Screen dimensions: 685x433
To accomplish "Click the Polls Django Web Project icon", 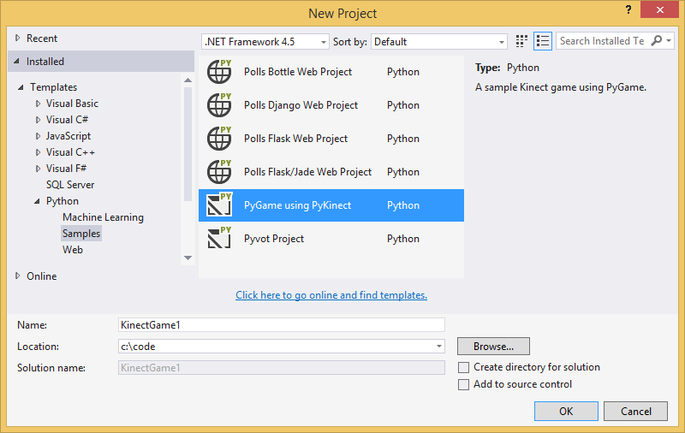I will pyautogui.click(x=220, y=105).
